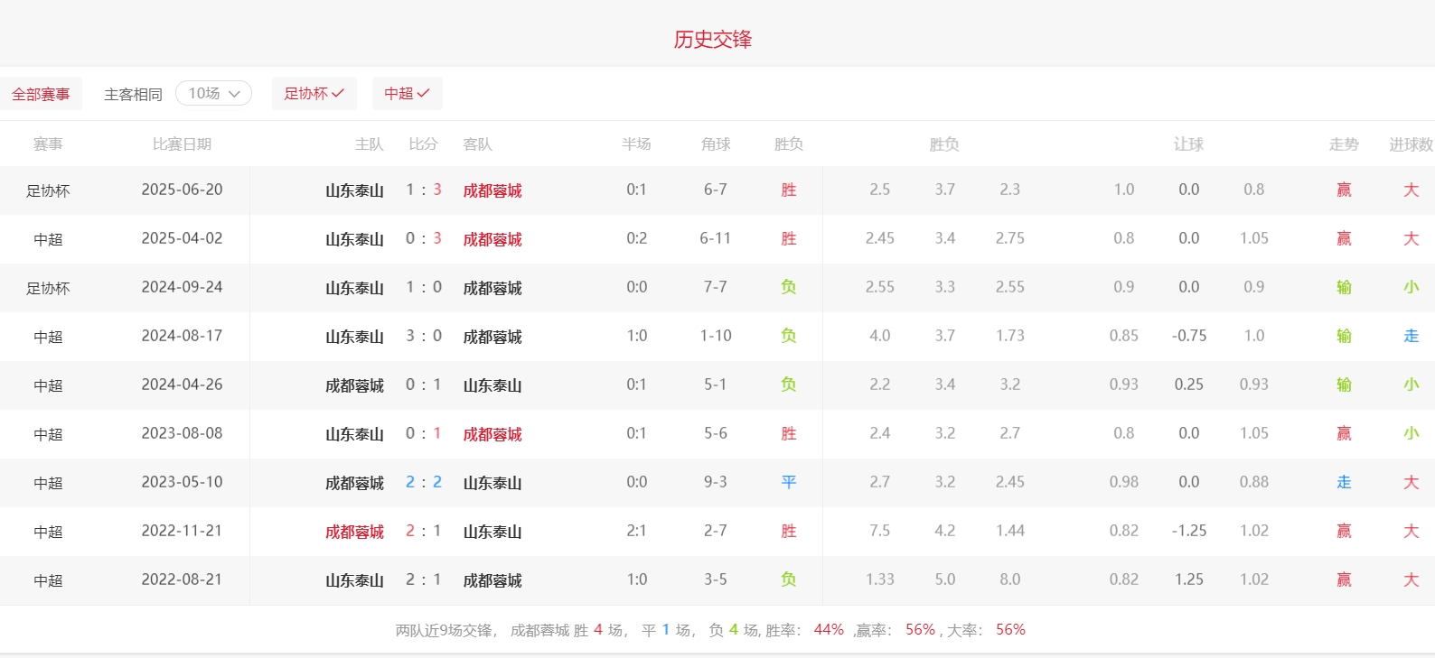Click the red 赢 trend marker on 2022-11-21
1435x658 pixels.
[1344, 531]
